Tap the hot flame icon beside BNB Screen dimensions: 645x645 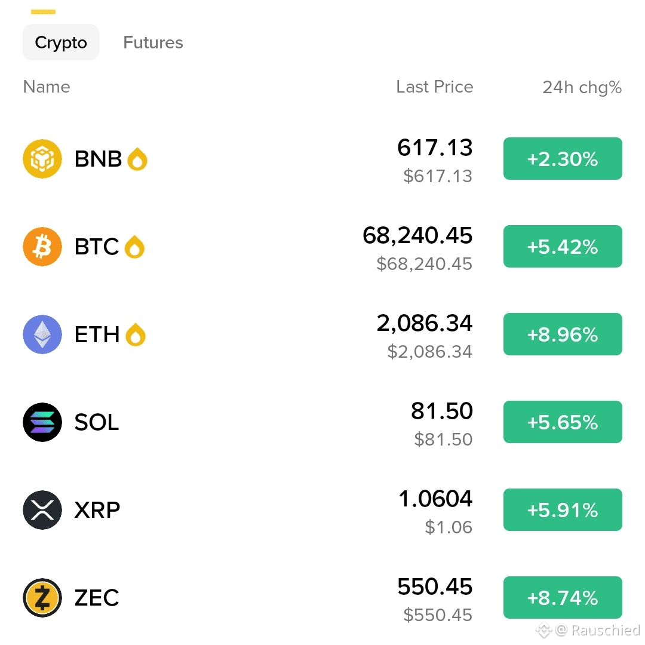[137, 159]
